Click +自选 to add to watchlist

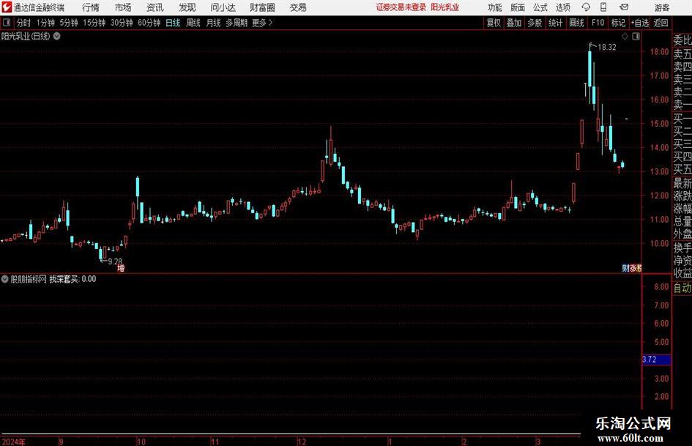640,23
